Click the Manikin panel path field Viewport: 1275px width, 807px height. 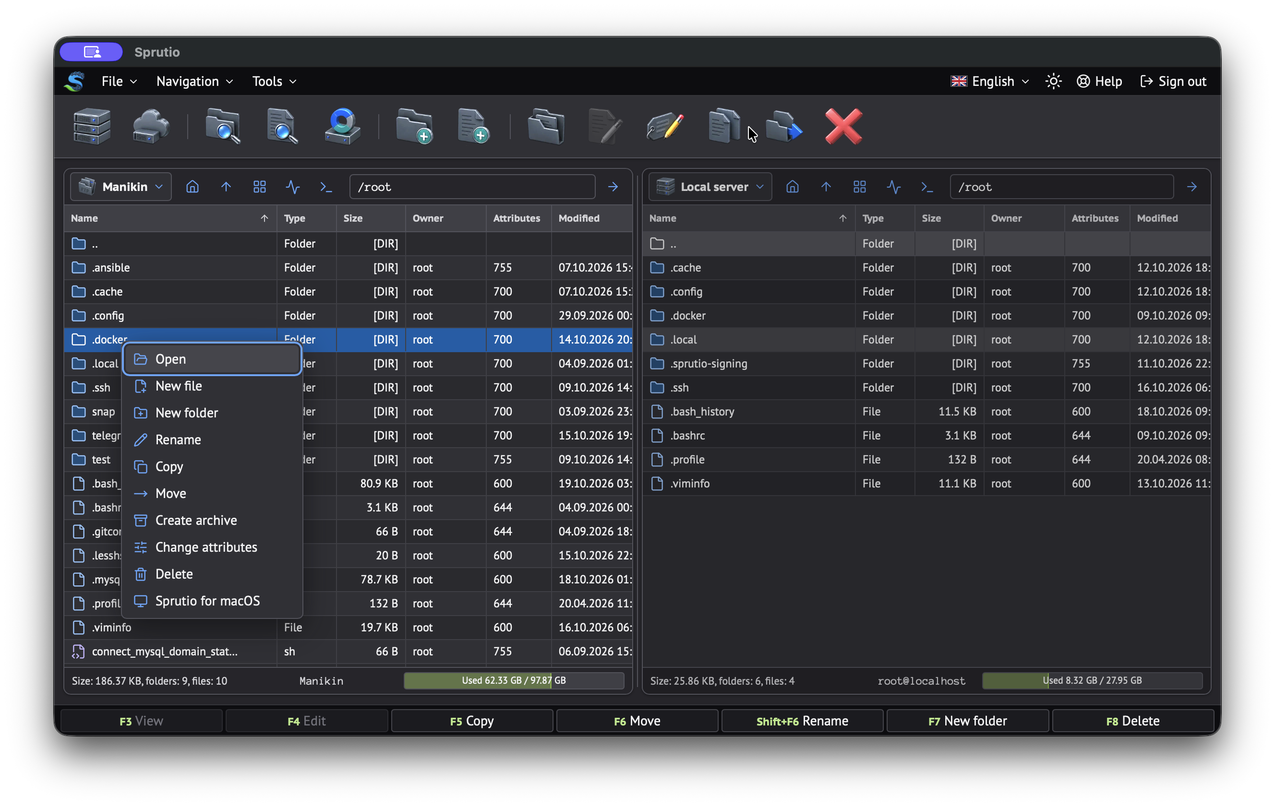click(x=472, y=187)
